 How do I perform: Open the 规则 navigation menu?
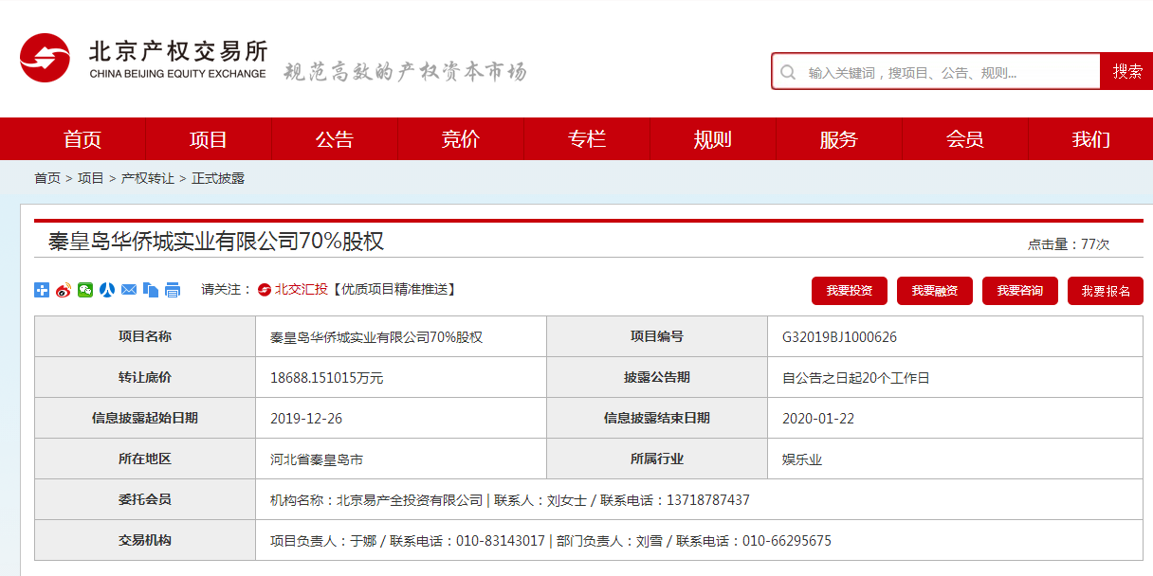(x=713, y=139)
